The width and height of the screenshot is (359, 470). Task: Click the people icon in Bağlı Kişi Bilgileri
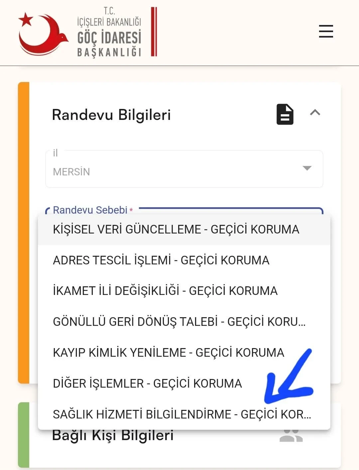(291, 435)
